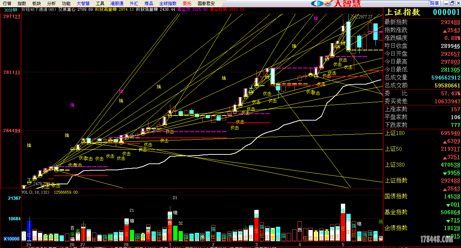The width and height of the screenshot is (461, 248).
Task: Select the 企债指数 index entry
Action: (396, 228)
